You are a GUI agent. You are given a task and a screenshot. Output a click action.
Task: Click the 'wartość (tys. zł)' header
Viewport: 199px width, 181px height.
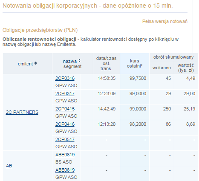point(186,68)
